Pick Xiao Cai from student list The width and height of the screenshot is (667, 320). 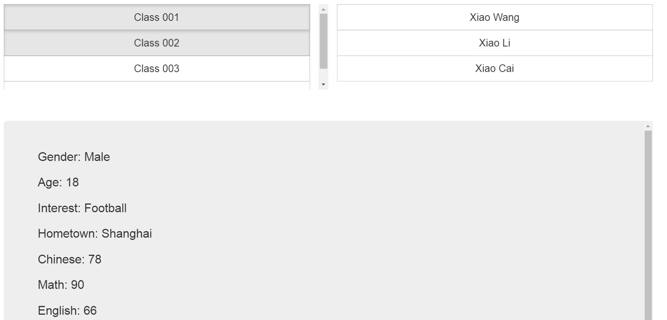494,69
